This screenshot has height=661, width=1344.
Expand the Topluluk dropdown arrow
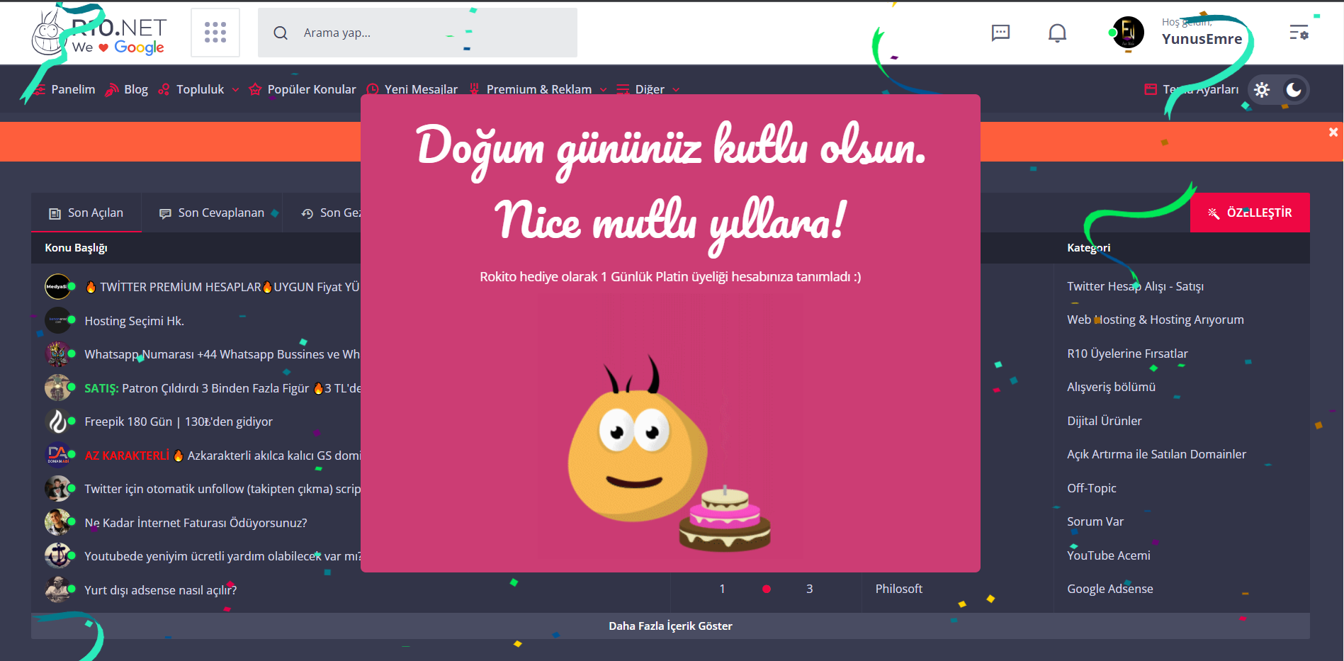(235, 90)
